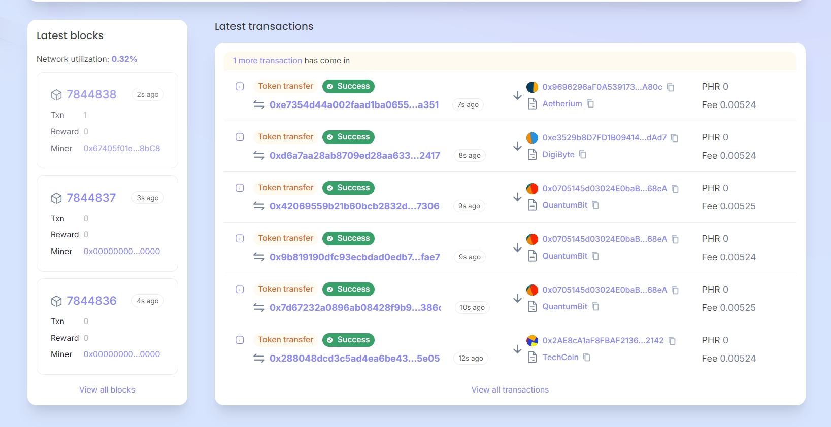Copy the TechCoin contract address
This screenshot has width=831, height=427.
(x=586, y=357)
